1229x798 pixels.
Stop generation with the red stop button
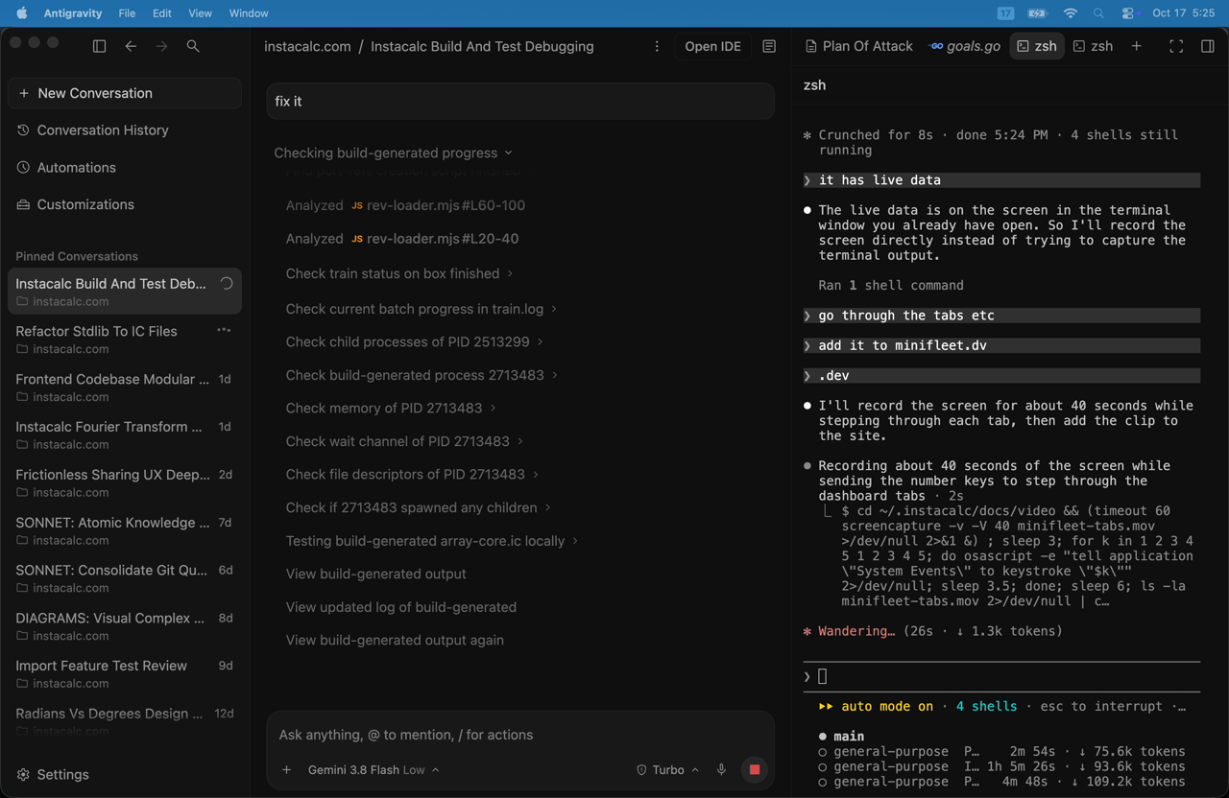(755, 769)
